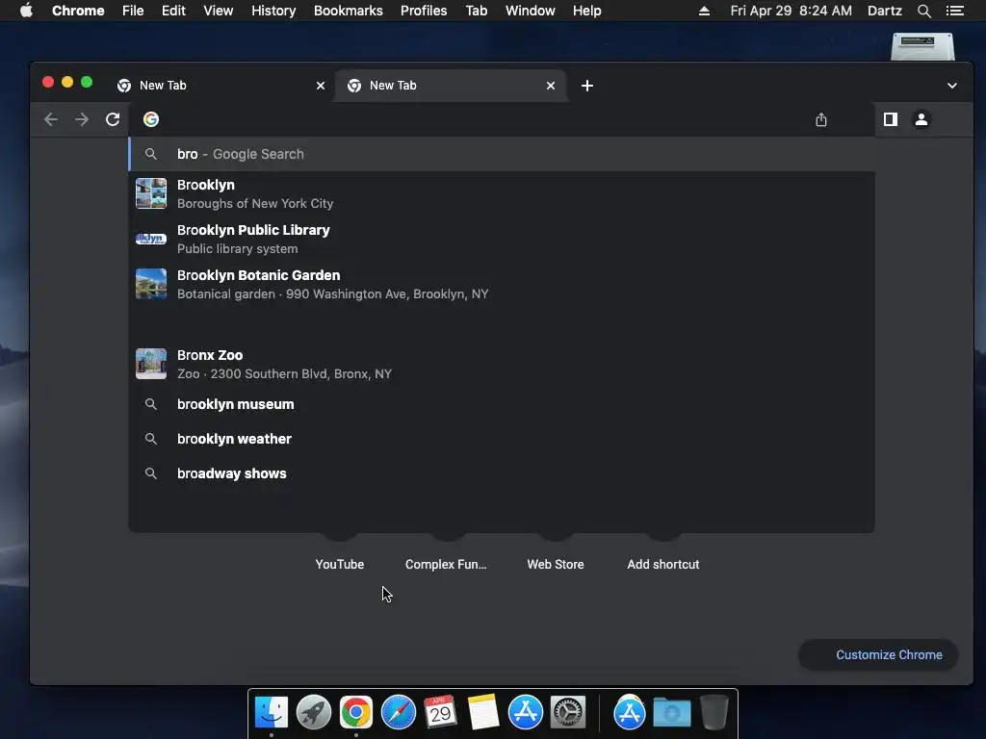This screenshot has height=739, width=986.
Task: Open Calendar from the Dock
Action: coord(440,713)
